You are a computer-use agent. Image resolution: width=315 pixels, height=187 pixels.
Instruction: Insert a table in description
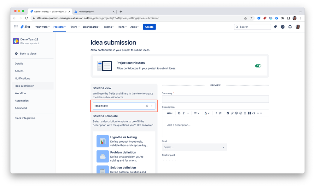[x=245, y=113]
